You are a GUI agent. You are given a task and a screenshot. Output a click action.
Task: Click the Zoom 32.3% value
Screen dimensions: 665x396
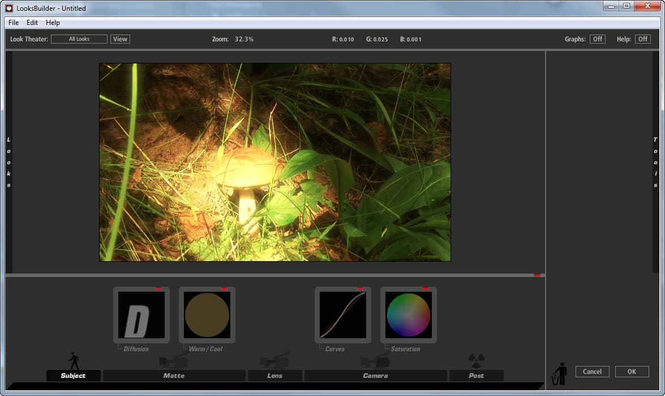[244, 39]
